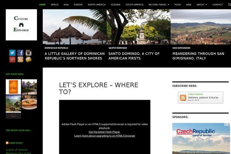Open the Twitter social icon

(x=12, y=53)
